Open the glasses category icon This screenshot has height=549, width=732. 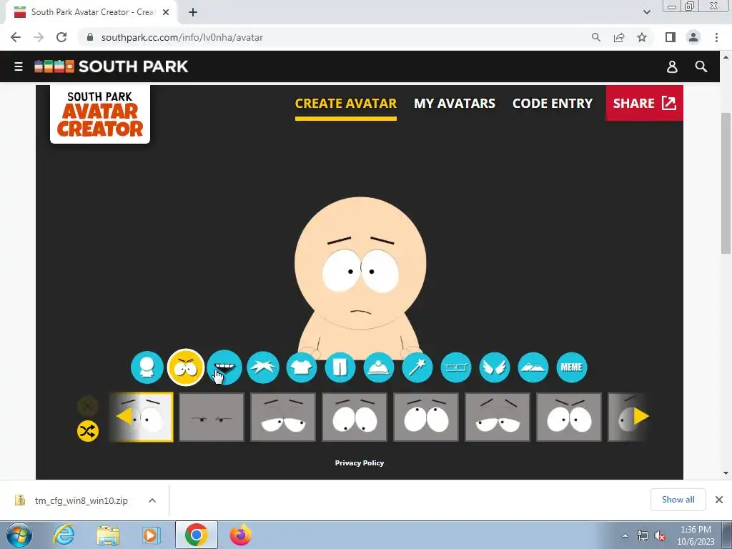tap(456, 367)
